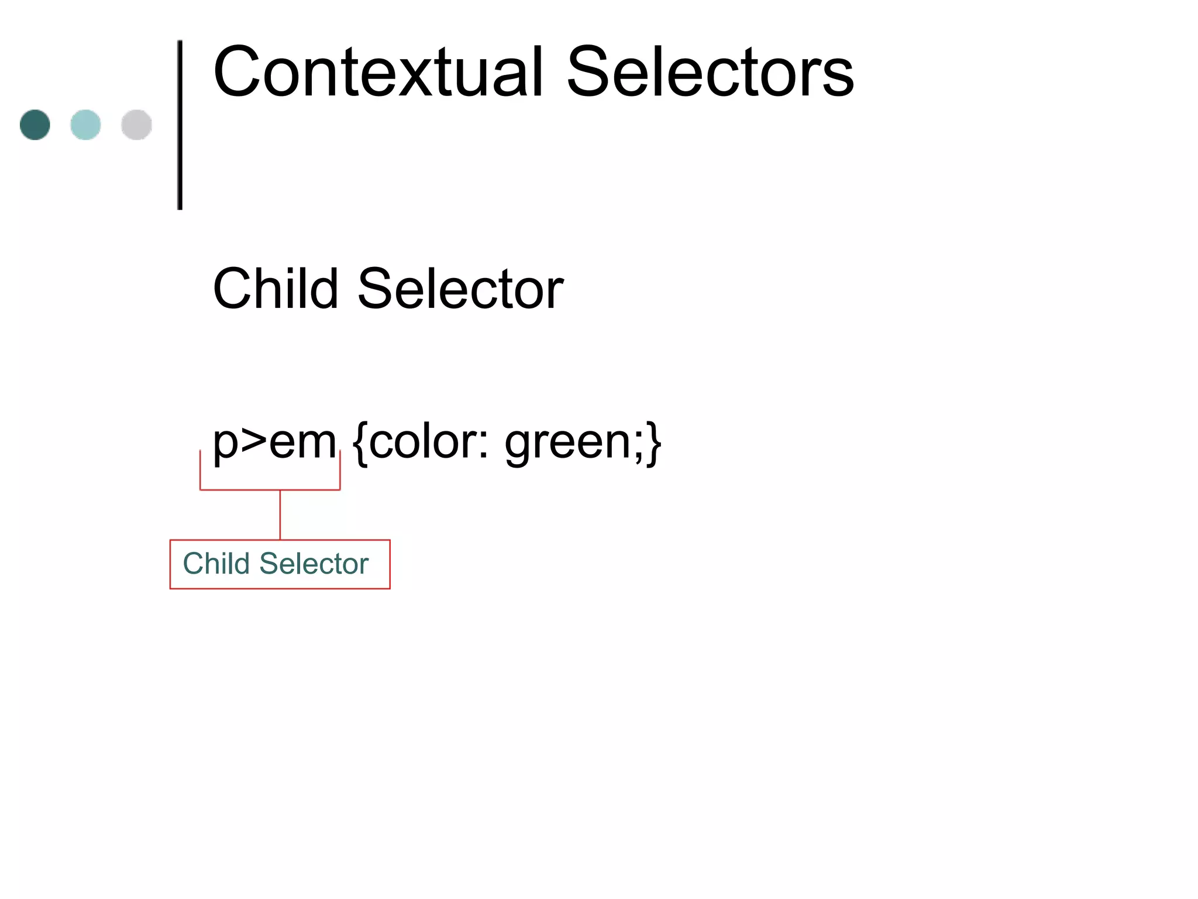Click the dark teal dot

pyautogui.click(x=35, y=125)
